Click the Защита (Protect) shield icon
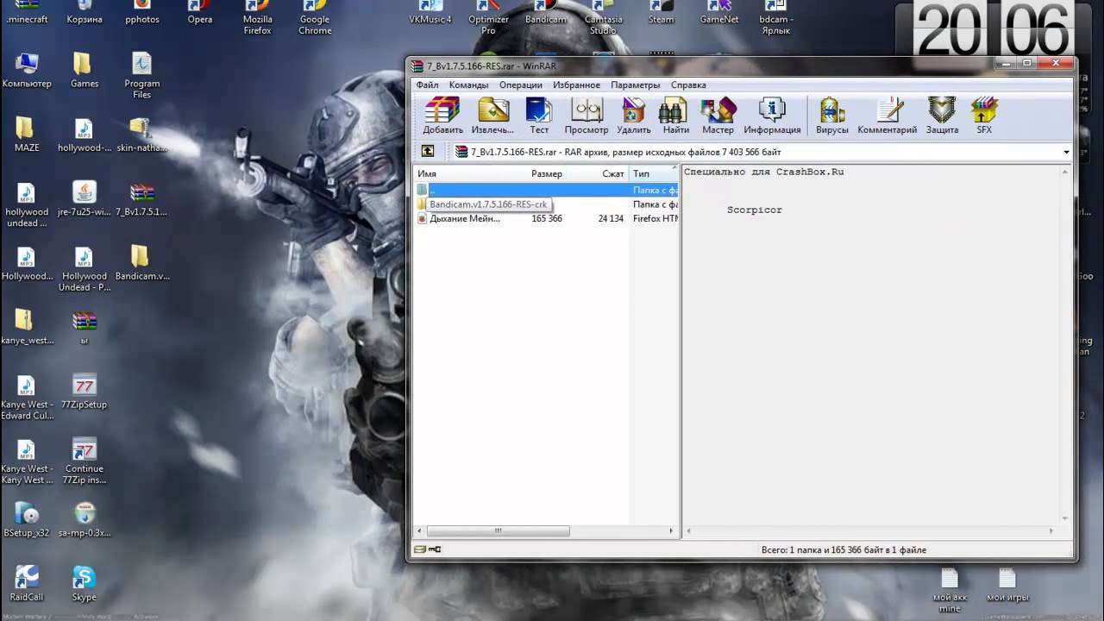1104x621 pixels. point(942,116)
